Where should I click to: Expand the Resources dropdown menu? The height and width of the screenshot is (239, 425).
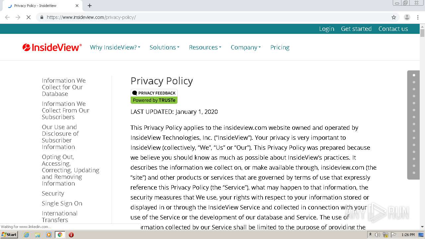click(205, 47)
